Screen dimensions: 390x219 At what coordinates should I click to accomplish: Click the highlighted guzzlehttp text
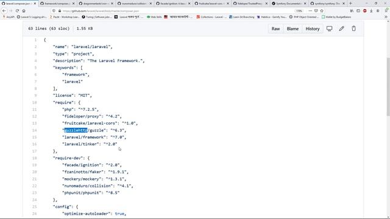(x=76, y=130)
